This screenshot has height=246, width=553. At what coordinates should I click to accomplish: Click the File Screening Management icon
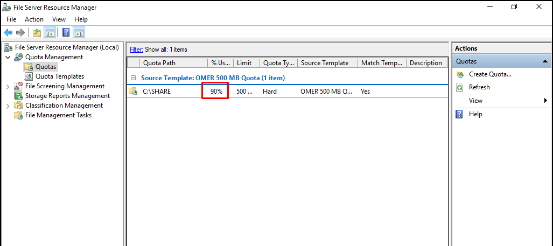[x=18, y=86]
